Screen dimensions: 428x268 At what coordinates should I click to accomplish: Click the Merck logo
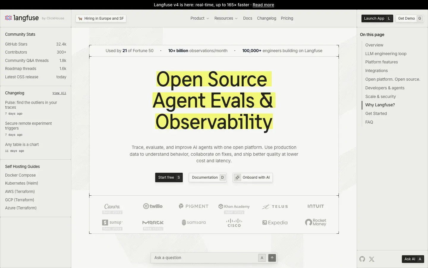coord(153,222)
